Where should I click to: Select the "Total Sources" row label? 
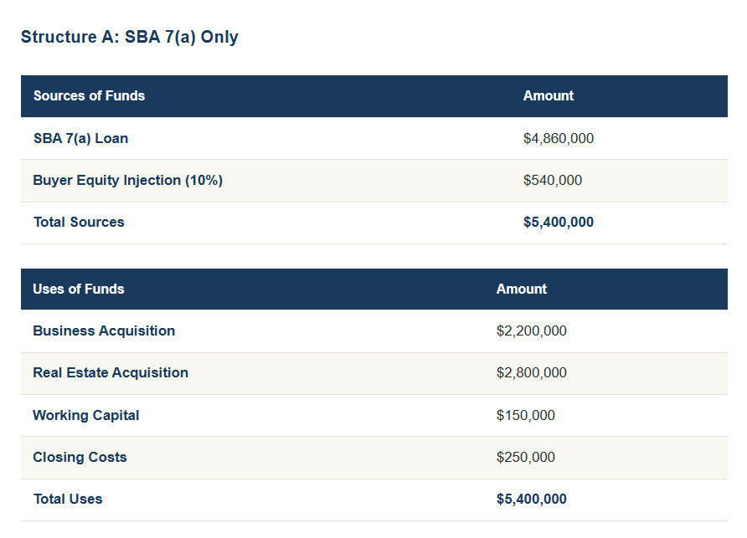pos(79,222)
